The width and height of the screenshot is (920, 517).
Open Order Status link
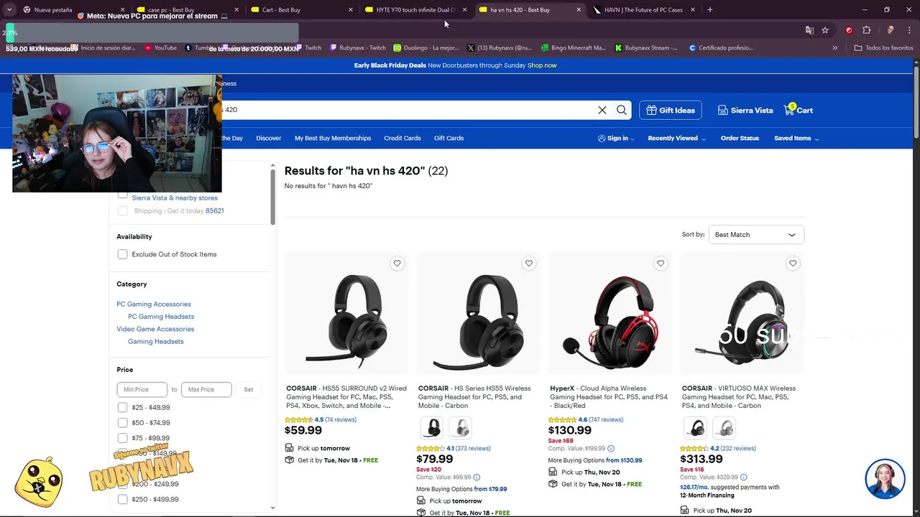pyautogui.click(x=740, y=139)
